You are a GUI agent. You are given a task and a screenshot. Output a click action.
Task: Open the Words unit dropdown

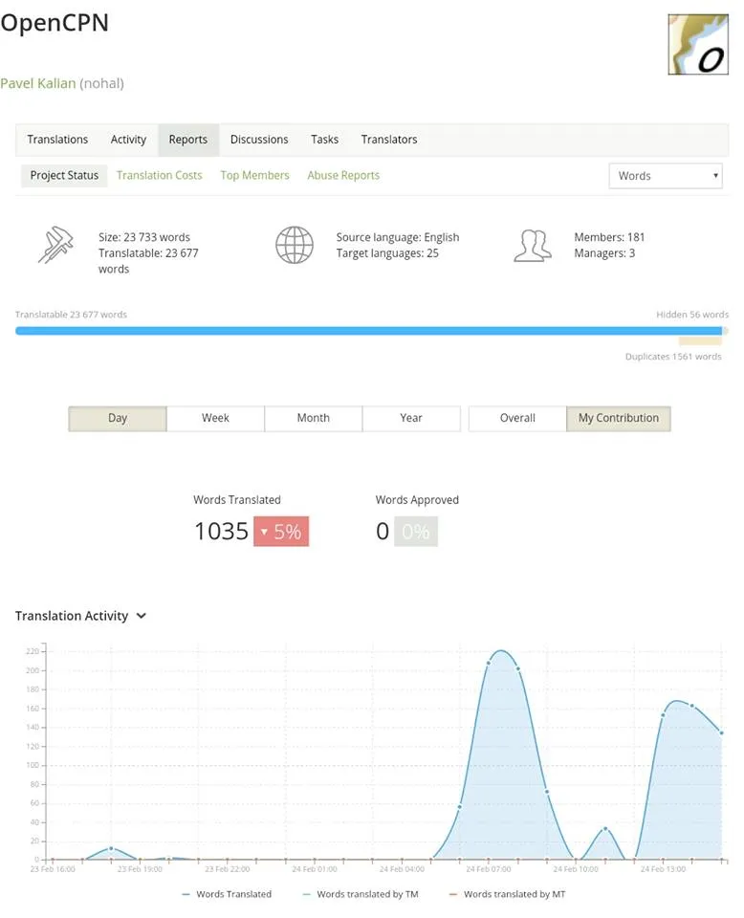tap(666, 176)
